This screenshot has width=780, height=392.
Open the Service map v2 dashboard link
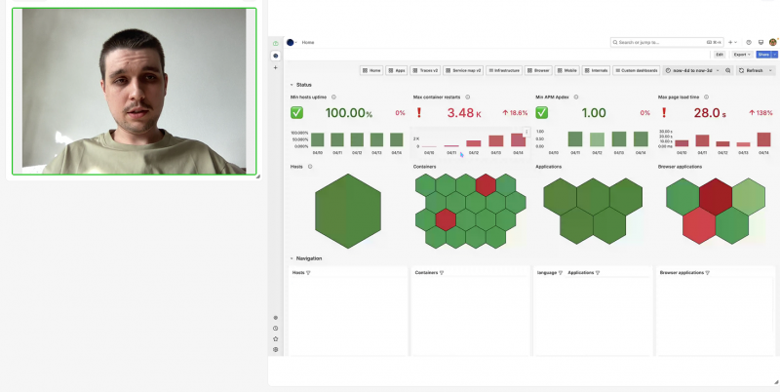click(462, 71)
